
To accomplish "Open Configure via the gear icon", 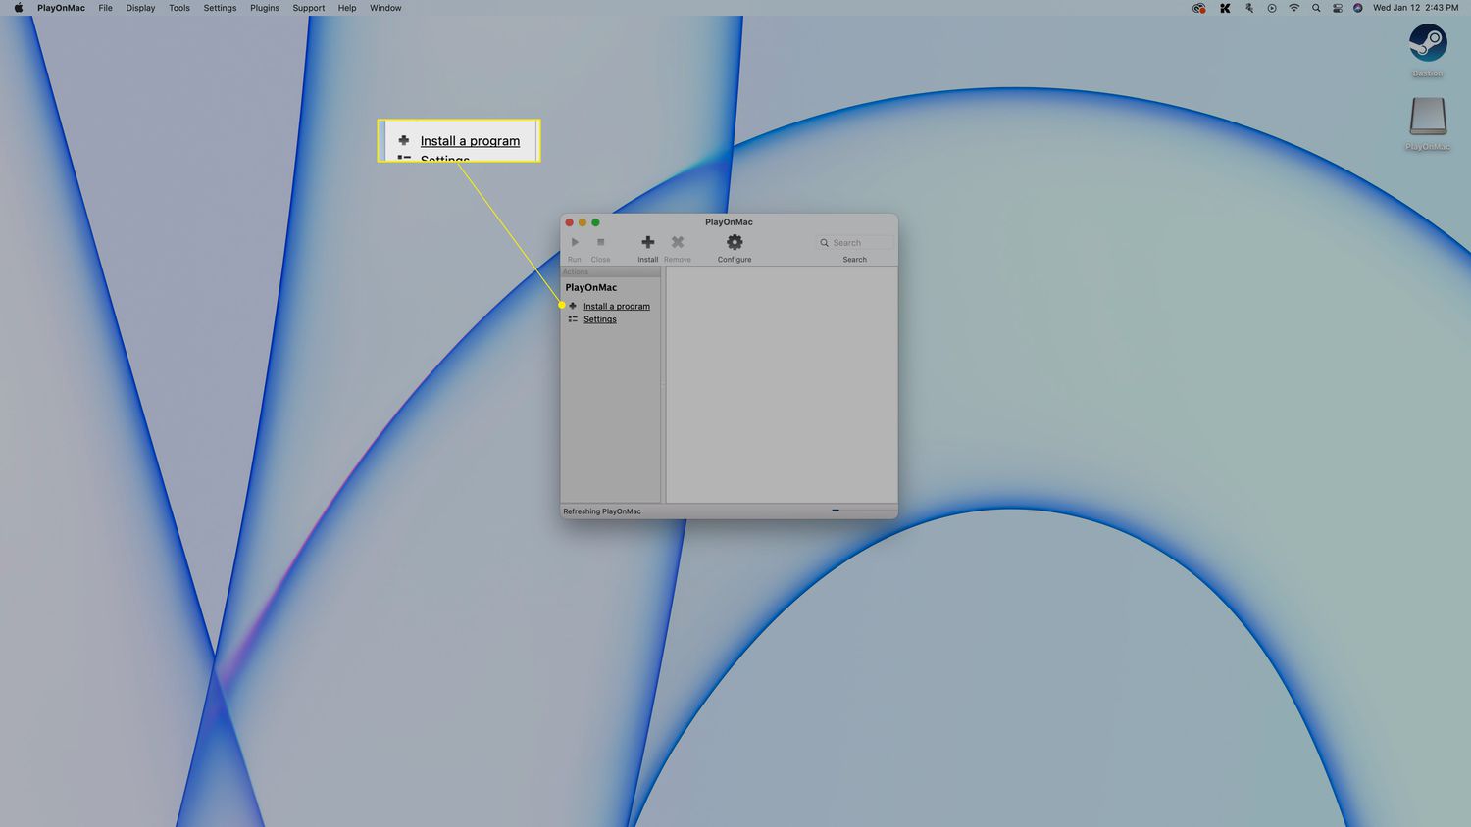I will point(735,243).
